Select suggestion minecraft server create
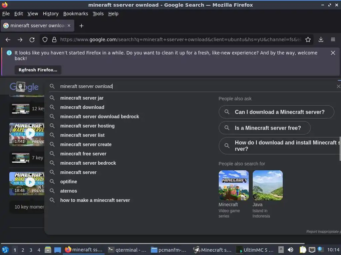 [86, 145]
